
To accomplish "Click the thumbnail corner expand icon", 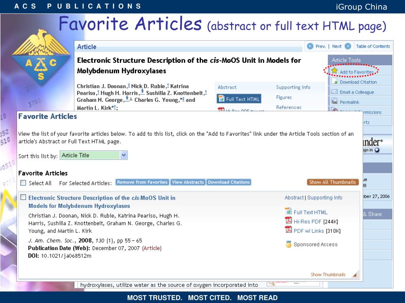I will tap(355, 275).
